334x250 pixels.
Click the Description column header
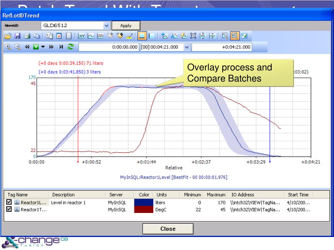(x=77, y=195)
